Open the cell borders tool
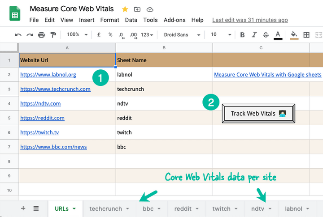 point(306,35)
